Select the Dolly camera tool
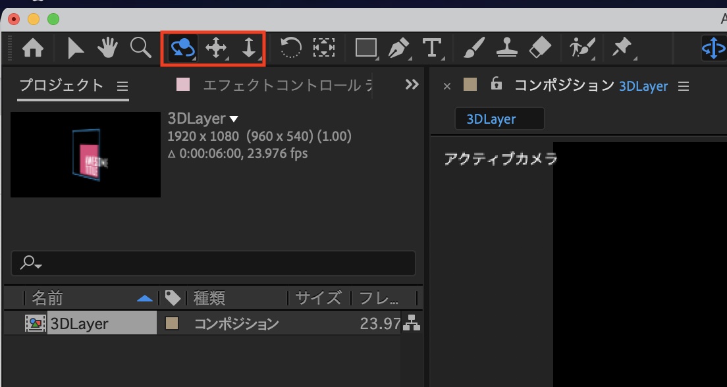This screenshot has width=727, height=387. pos(249,48)
